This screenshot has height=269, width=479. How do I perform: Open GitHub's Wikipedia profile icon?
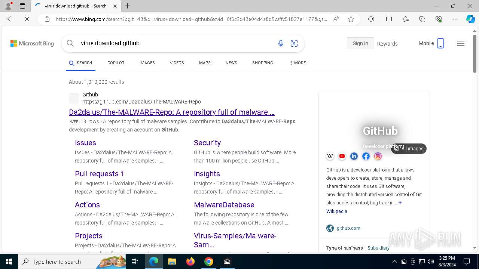(x=330, y=156)
